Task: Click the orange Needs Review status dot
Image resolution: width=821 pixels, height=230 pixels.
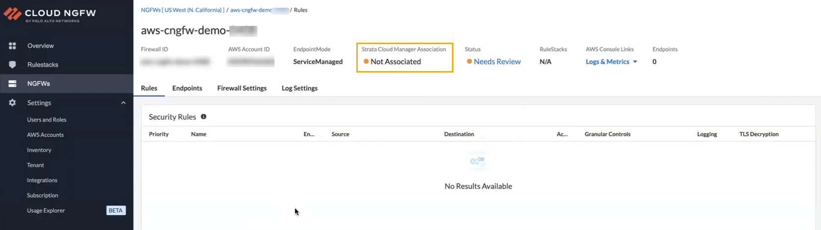Action: (x=469, y=62)
